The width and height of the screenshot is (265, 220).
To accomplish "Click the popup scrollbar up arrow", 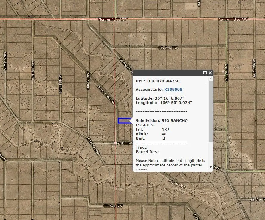I will pyautogui.click(x=210, y=79).
